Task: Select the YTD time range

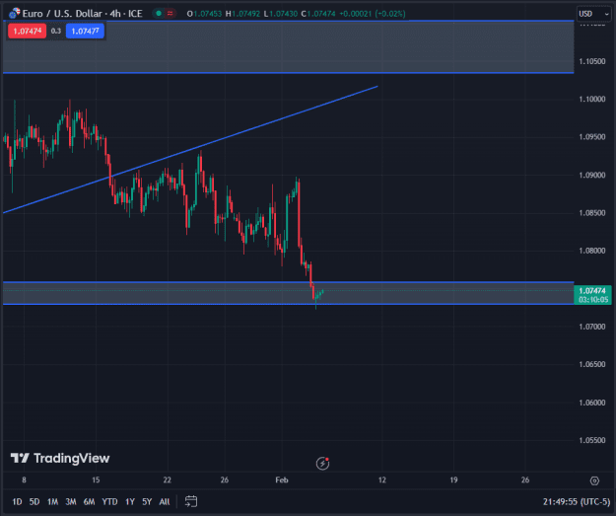Action: click(109, 501)
